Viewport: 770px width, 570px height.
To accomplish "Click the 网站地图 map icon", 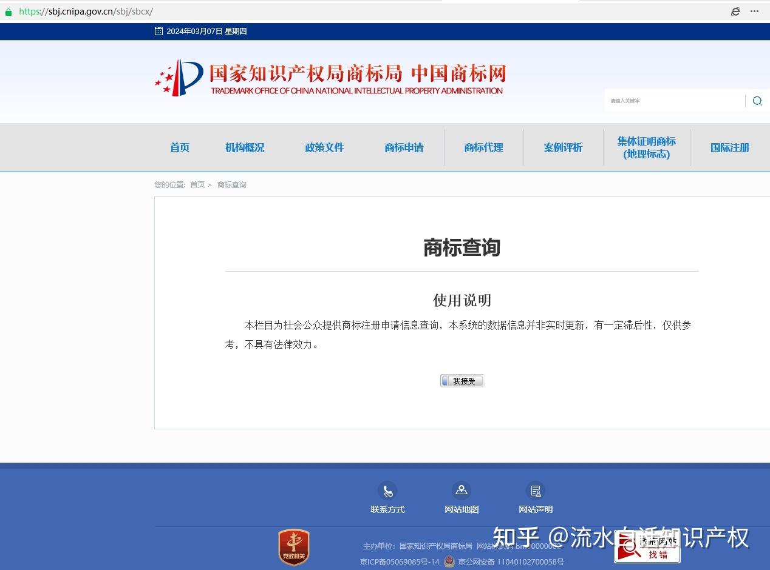I will coord(462,491).
